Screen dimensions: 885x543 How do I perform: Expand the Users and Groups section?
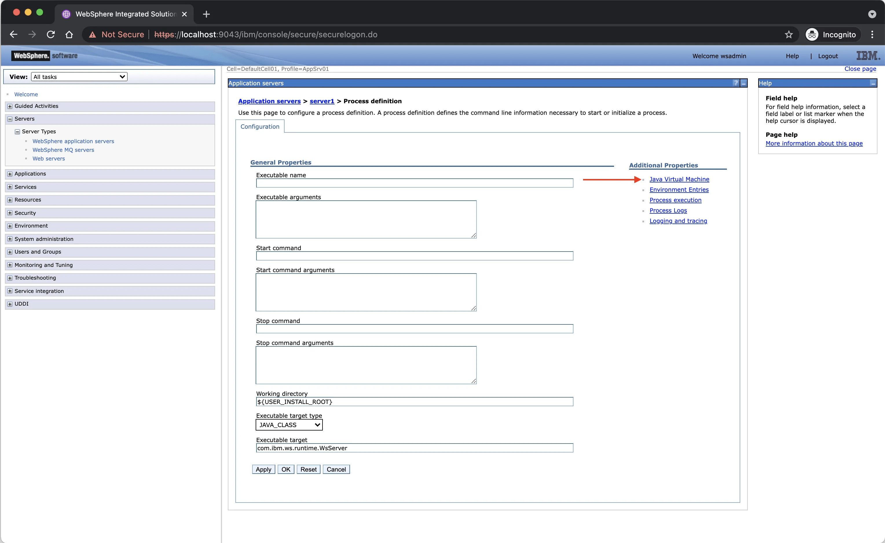(10, 252)
